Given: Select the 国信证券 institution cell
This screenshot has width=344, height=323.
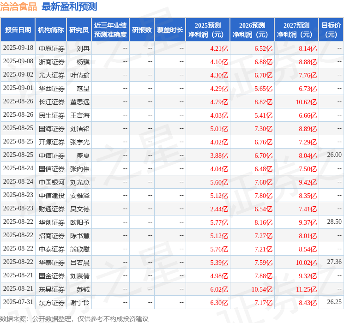Looking at the screenshot, I should point(52,169).
